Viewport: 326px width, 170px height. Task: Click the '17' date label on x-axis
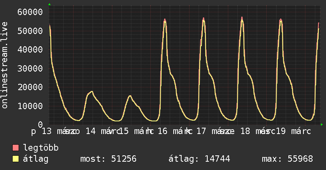(x=201, y=131)
